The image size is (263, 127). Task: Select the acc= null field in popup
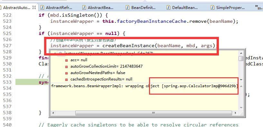point(79,60)
